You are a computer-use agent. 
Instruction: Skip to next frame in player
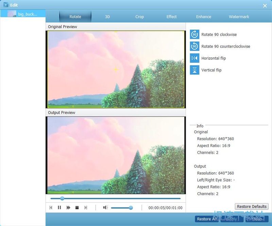(86, 208)
